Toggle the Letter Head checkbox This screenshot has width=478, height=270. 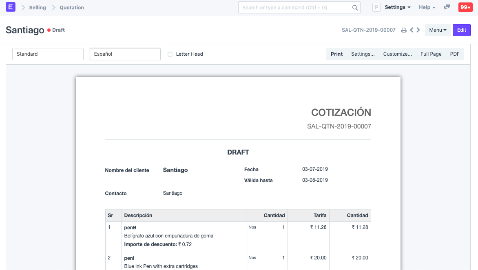pyautogui.click(x=170, y=54)
